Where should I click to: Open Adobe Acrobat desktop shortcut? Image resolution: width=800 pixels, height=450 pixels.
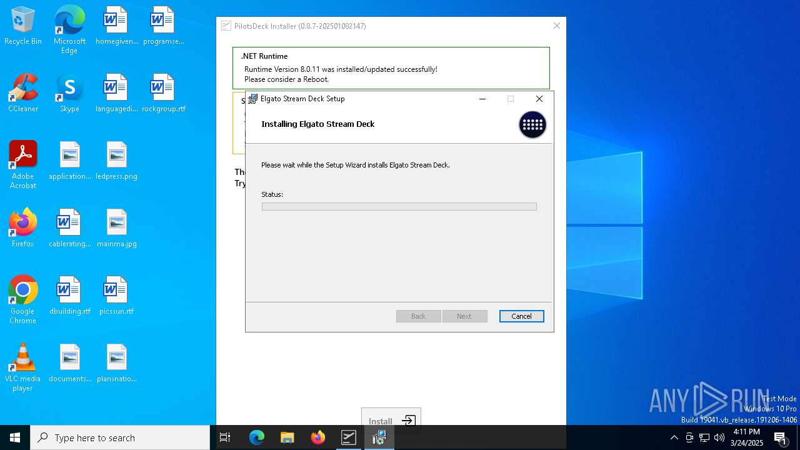[23, 165]
